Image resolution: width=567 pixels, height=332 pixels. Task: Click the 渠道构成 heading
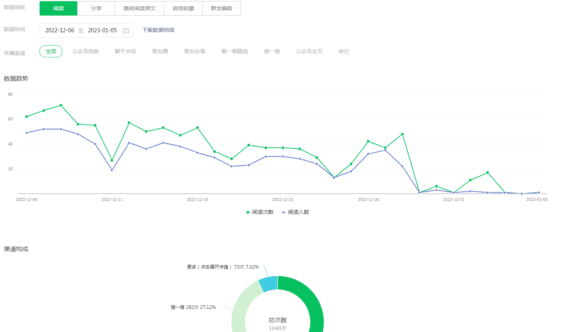tap(16, 249)
